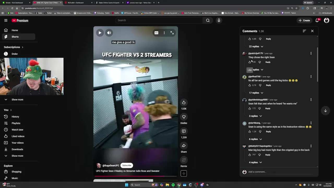Screen dimensions: 334x188
Task: Dislike @MattyD315apologetics's comment
Action: point(259,155)
